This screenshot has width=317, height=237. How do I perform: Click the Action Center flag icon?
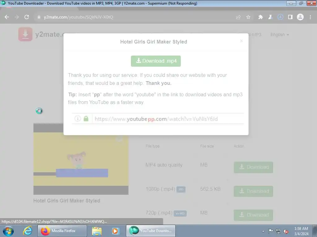271,231
